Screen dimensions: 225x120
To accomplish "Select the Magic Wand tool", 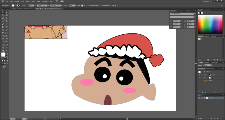I will click(x=3, y=15).
